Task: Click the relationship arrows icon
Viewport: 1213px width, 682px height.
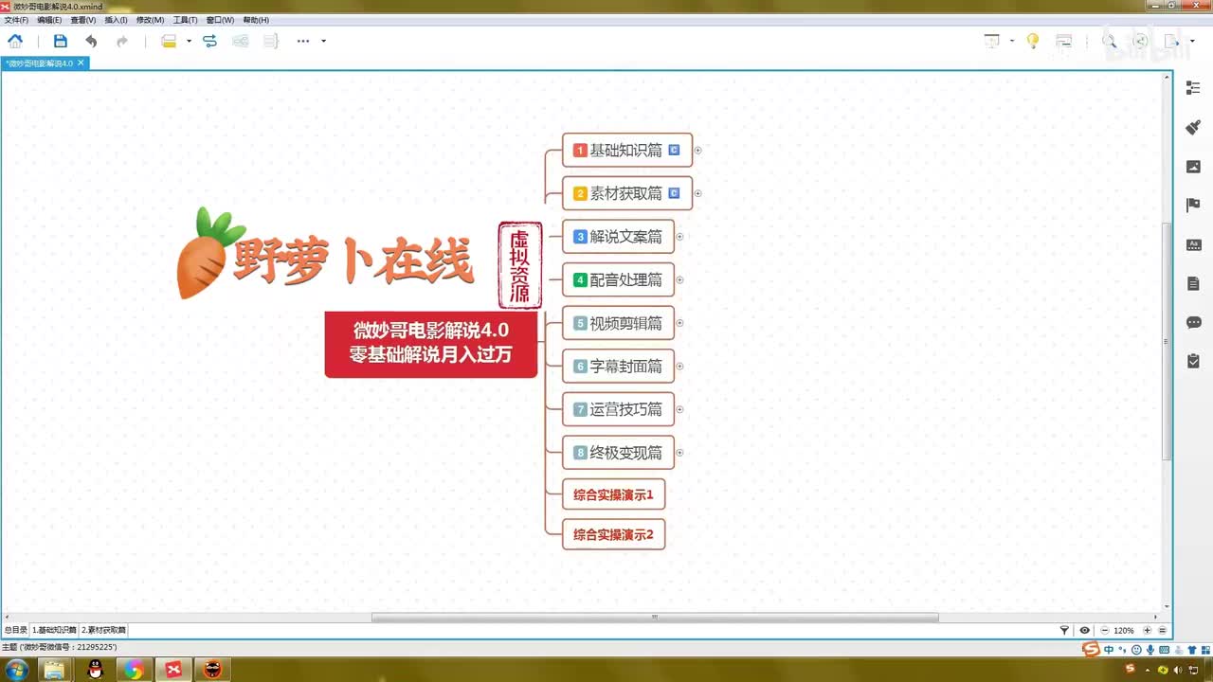Action: [209, 41]
